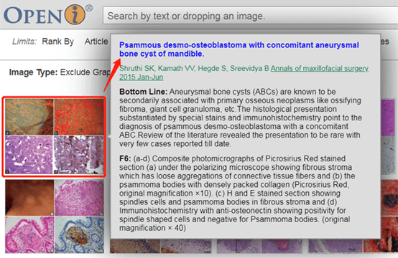This screenshot has width=398, height=258.
Task: Open the Rank By limit dropdown
Action: (58, 42)
